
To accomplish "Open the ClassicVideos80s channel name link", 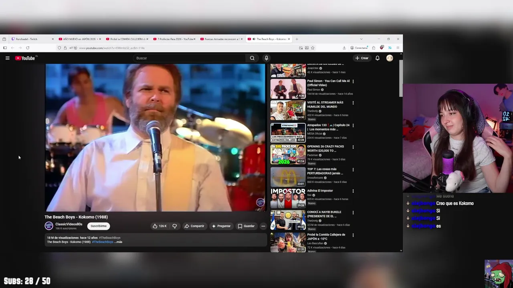I will [x=69, y=224].
